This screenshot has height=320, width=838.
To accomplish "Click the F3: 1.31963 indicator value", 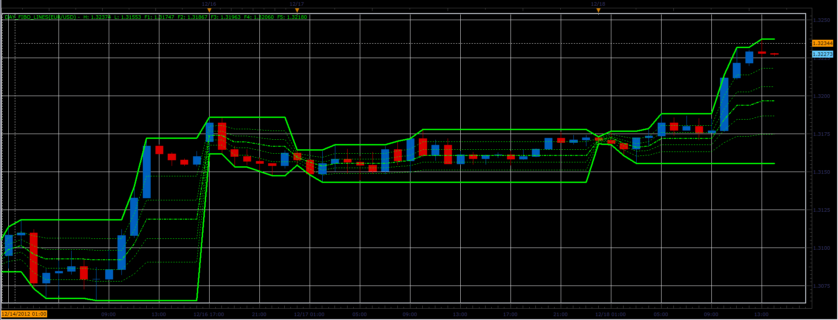I will [226, 17].
